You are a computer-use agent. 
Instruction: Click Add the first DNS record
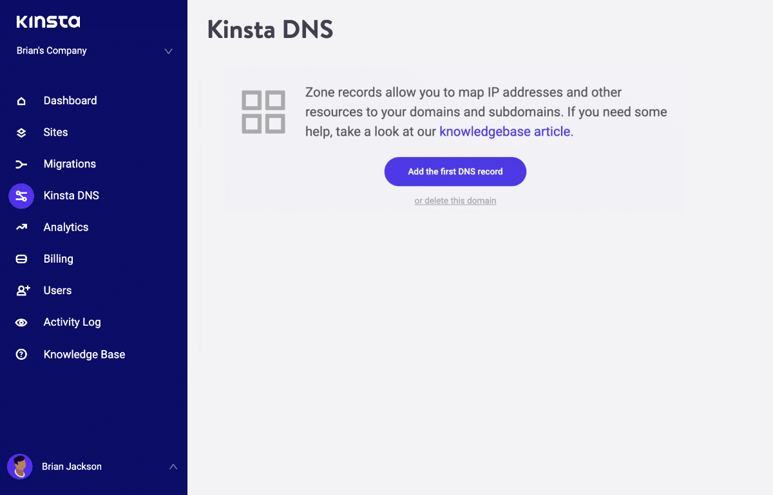(455, 171)
